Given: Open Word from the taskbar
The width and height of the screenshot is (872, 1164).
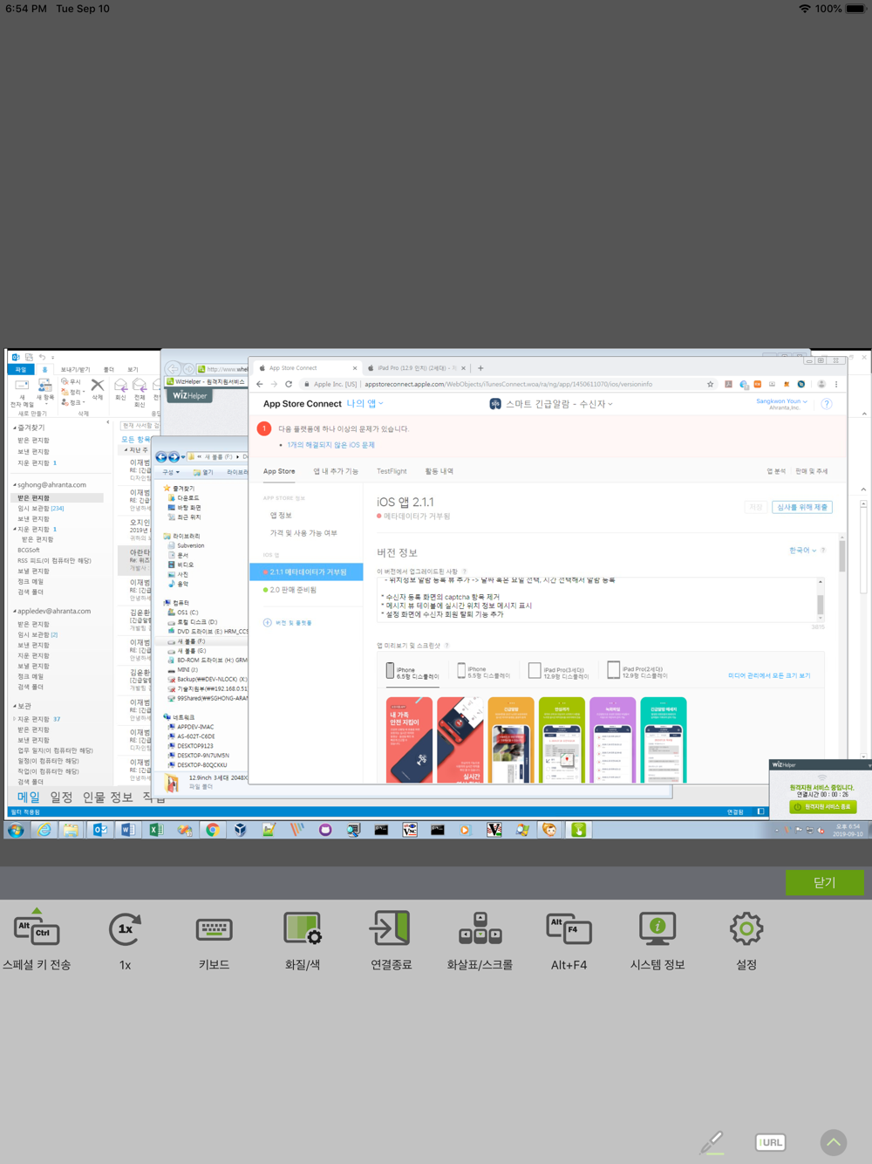Looking at the screenshot, I should pos(127,830).
